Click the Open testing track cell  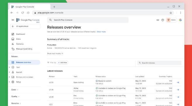79,82
